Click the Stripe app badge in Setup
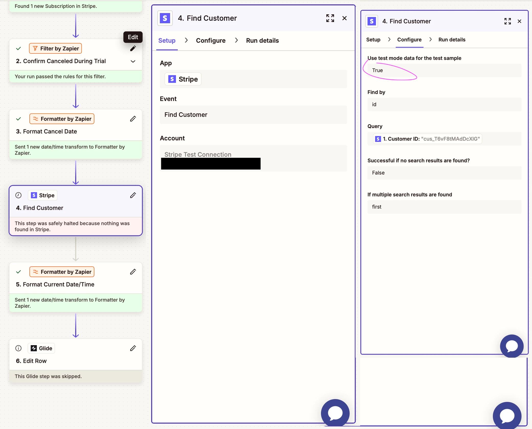 click(x=183, y=79)
